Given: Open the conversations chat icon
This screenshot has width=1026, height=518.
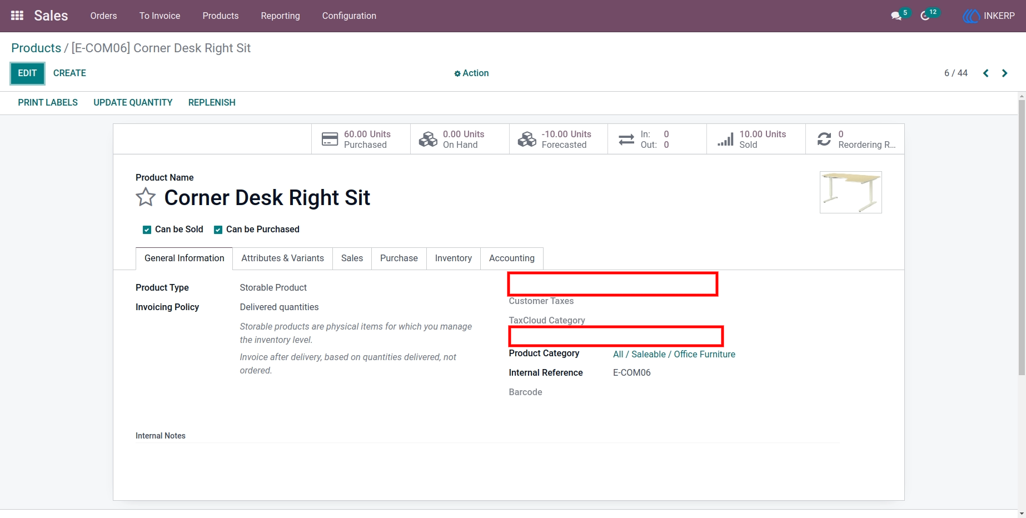Looking at the screenshot, I should pos(896,16).
